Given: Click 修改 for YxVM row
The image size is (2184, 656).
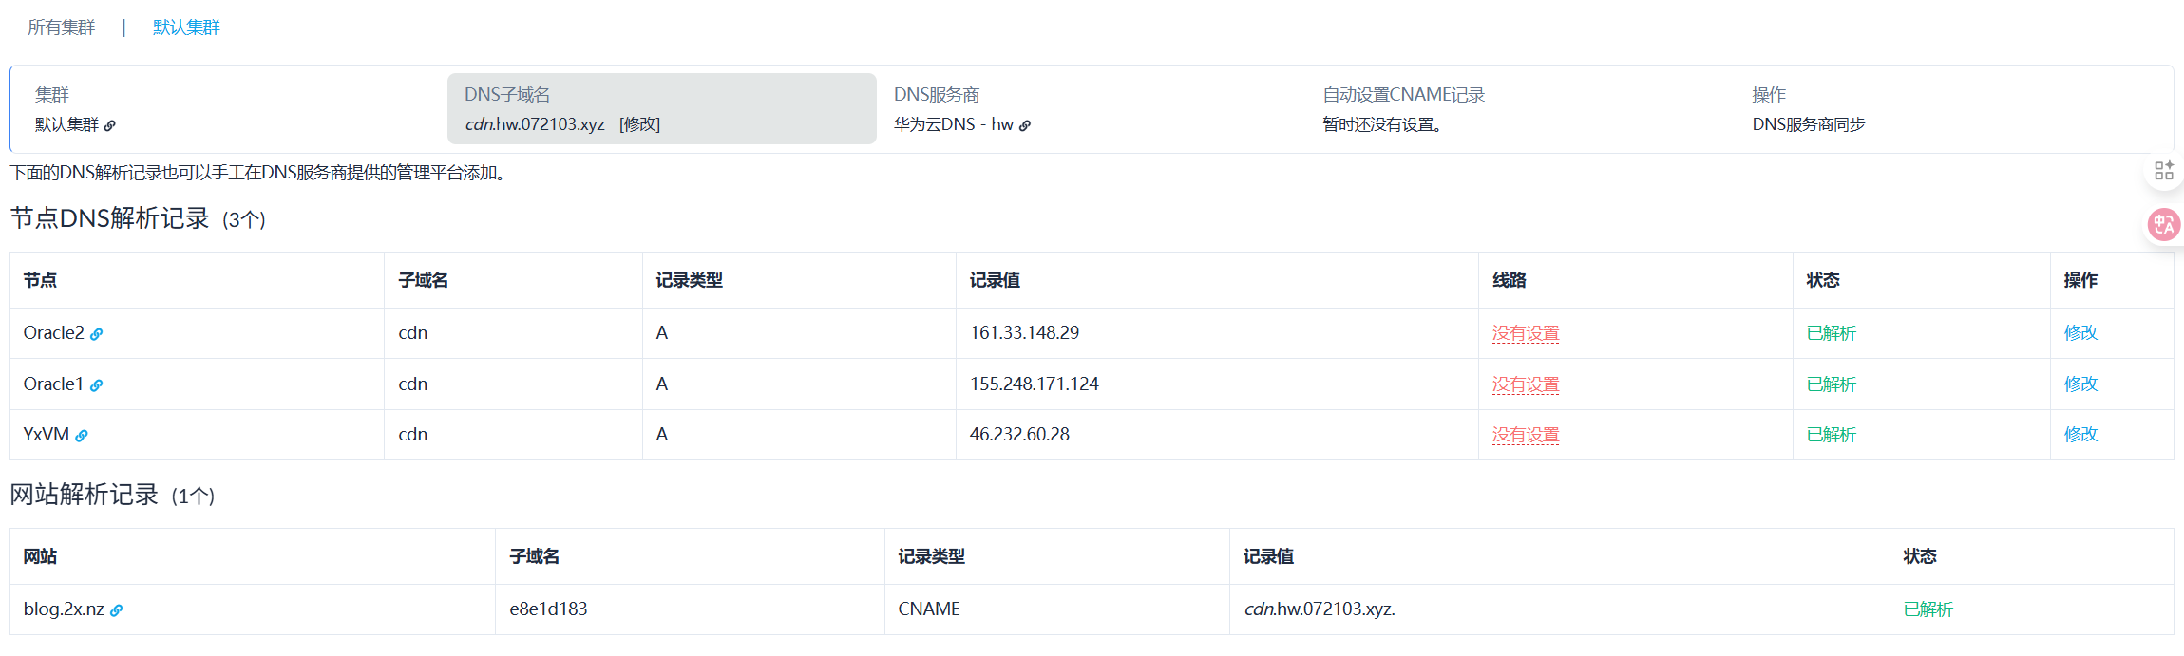Looking at the screenshot, I should [2080, 435].
